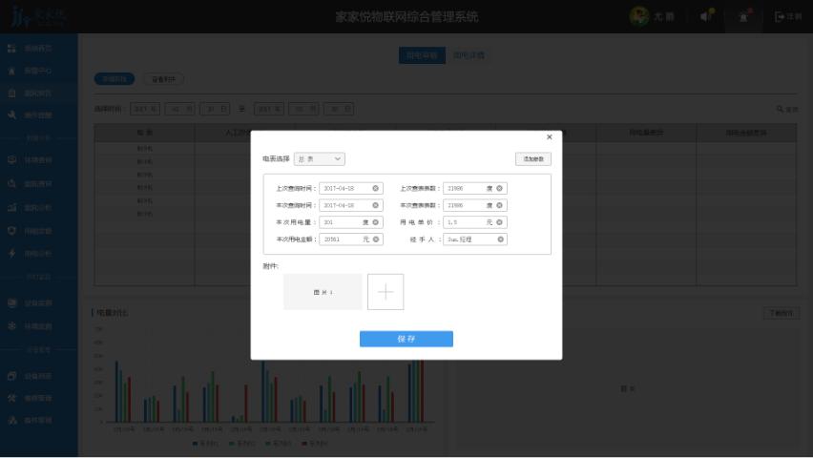
Task: Add attachment via the plus box
Action: [x=386, y=292]
